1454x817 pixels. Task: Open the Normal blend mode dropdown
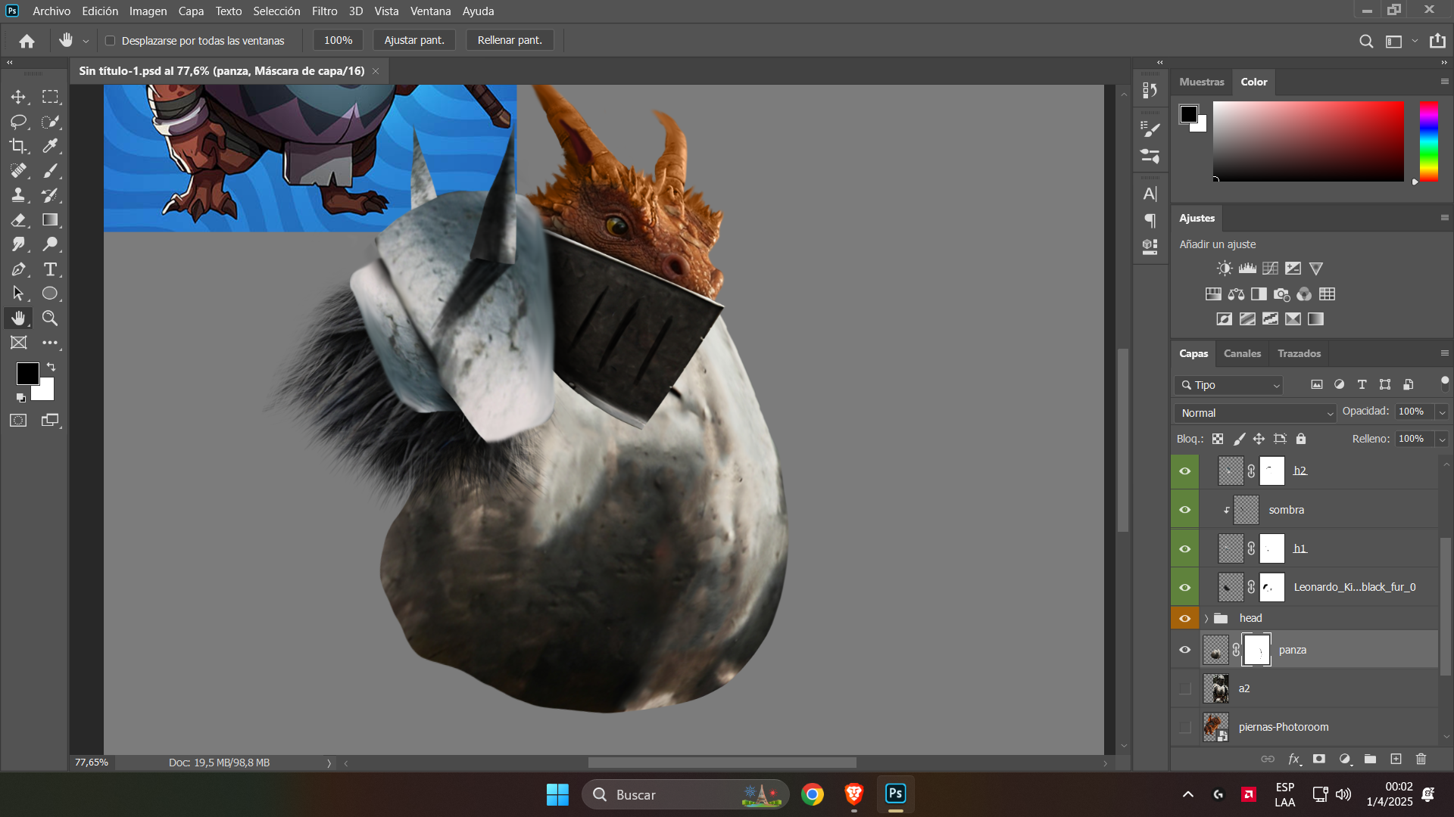[x=1256, y=413]
